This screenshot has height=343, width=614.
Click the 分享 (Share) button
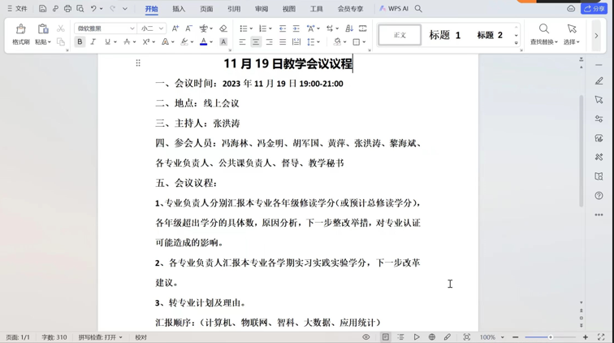(x=595, y=9)
